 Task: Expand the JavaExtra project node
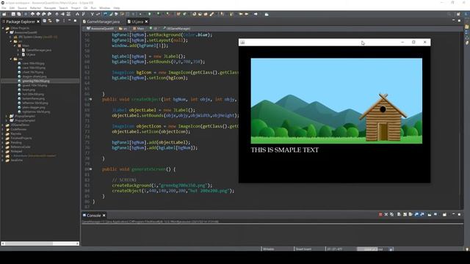[3, 160]
